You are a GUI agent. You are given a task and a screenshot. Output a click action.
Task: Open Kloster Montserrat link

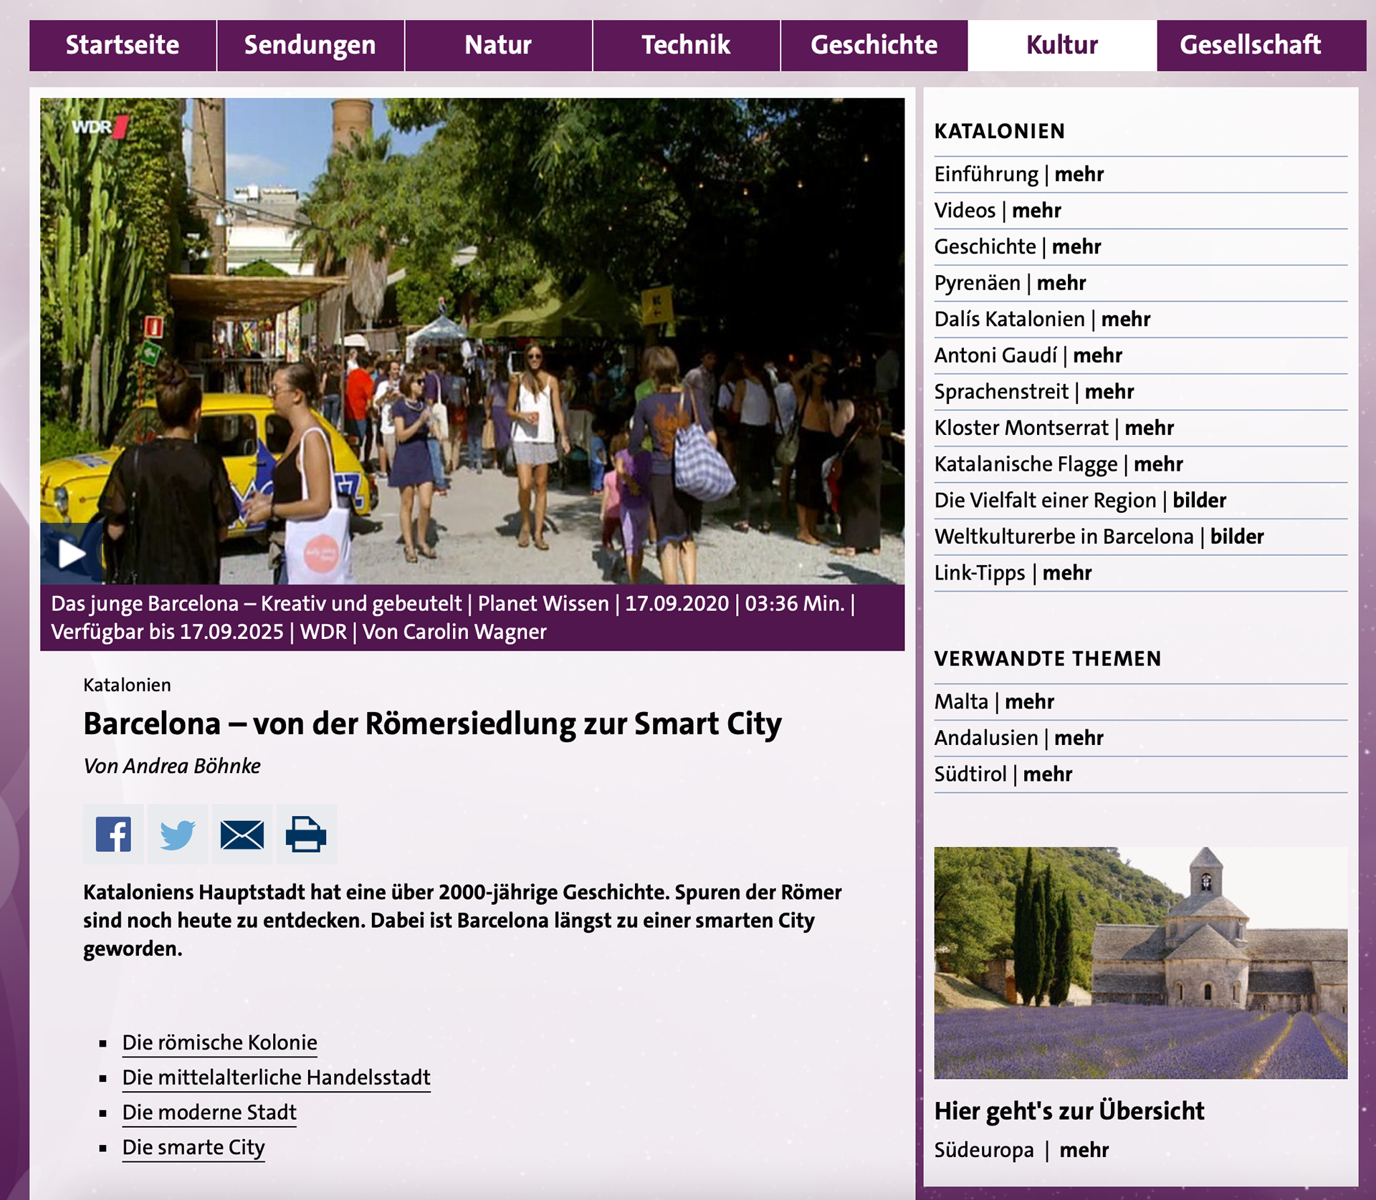[x=1053, y=428]
